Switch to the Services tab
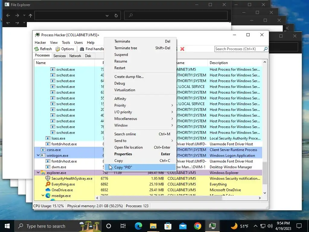 [x=59, y=56]
